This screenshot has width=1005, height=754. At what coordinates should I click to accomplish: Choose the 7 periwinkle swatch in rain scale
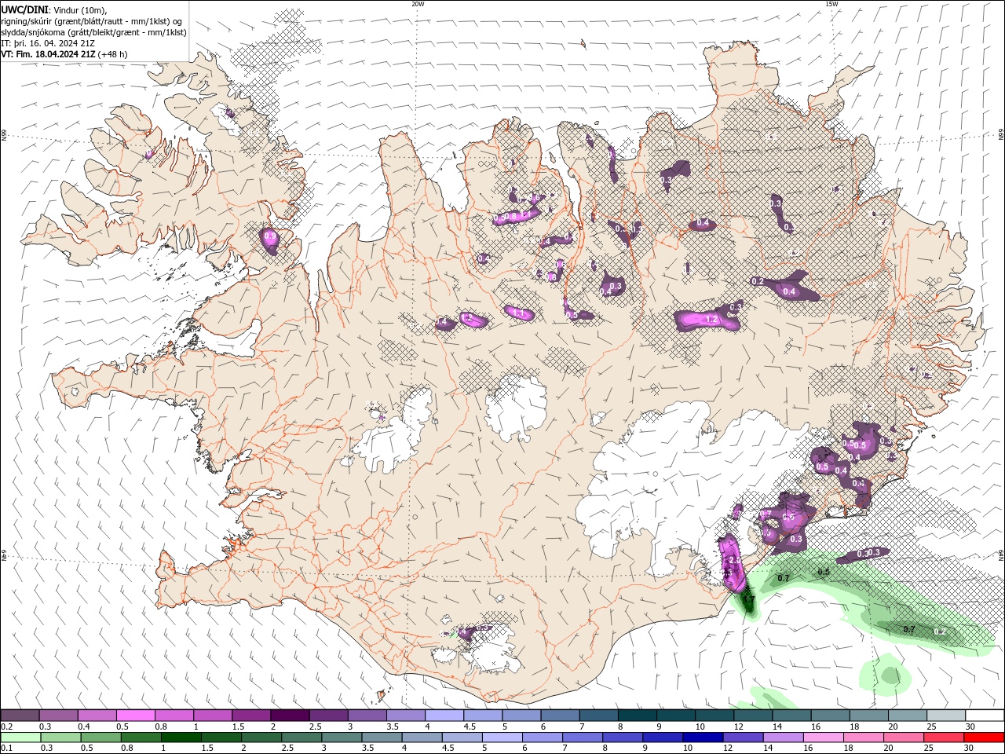point(582,738)
